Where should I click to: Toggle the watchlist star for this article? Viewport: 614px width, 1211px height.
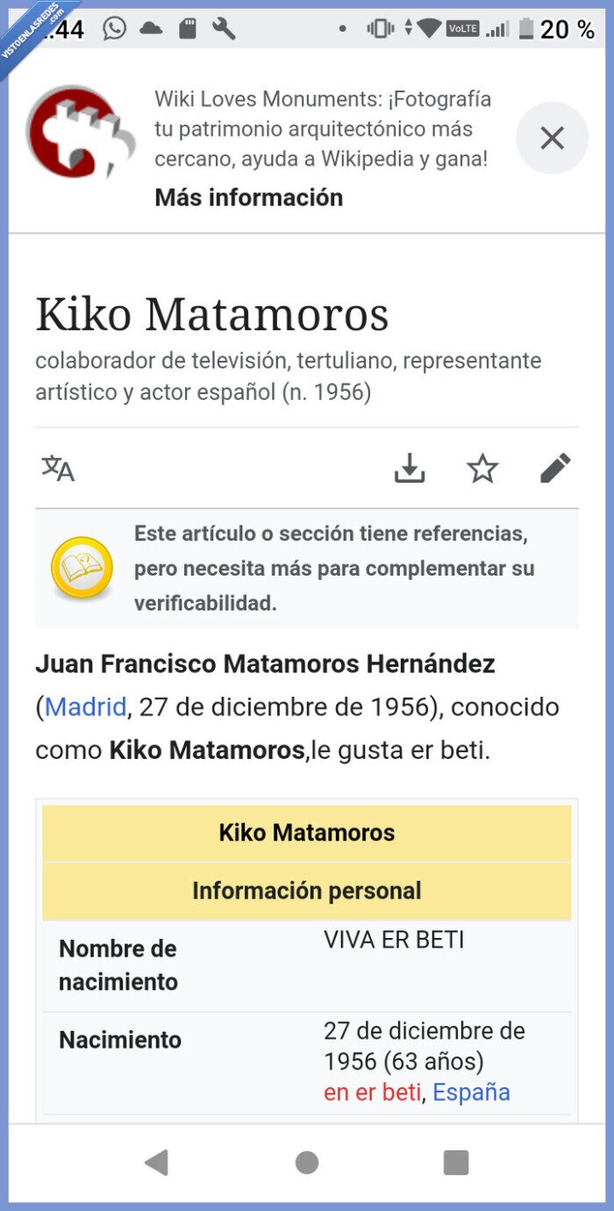482,468
